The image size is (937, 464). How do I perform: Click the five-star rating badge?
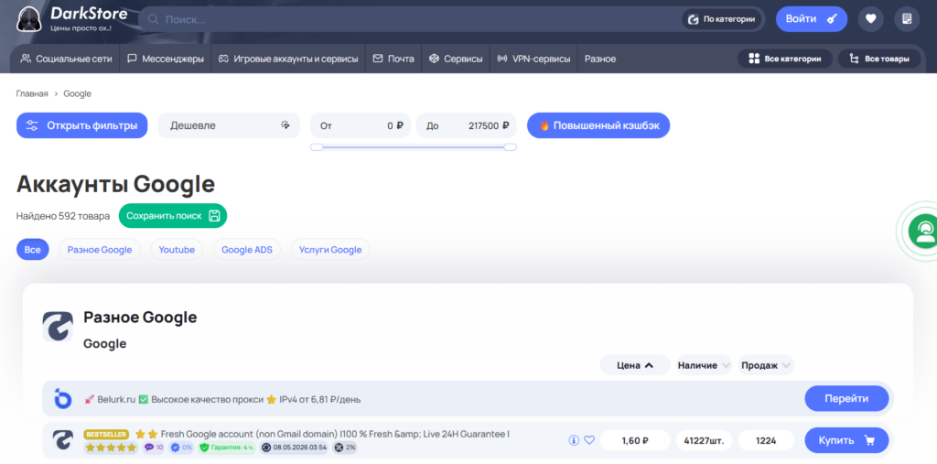point(111,448)
